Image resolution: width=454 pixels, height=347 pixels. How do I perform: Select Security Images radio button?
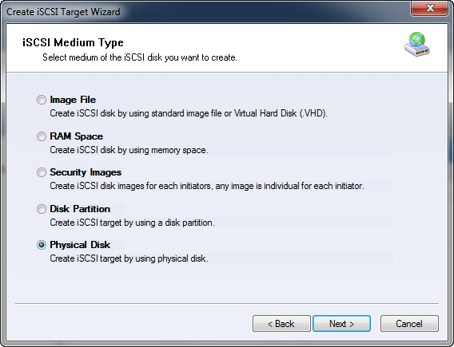coord(42,172)
